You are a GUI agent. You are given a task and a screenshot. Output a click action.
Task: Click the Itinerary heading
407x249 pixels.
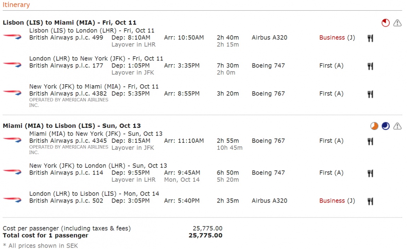[x=16, y=5]
